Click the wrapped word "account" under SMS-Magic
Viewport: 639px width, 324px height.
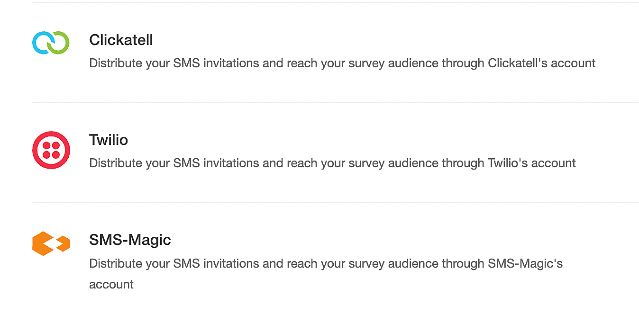pos(111,285)
